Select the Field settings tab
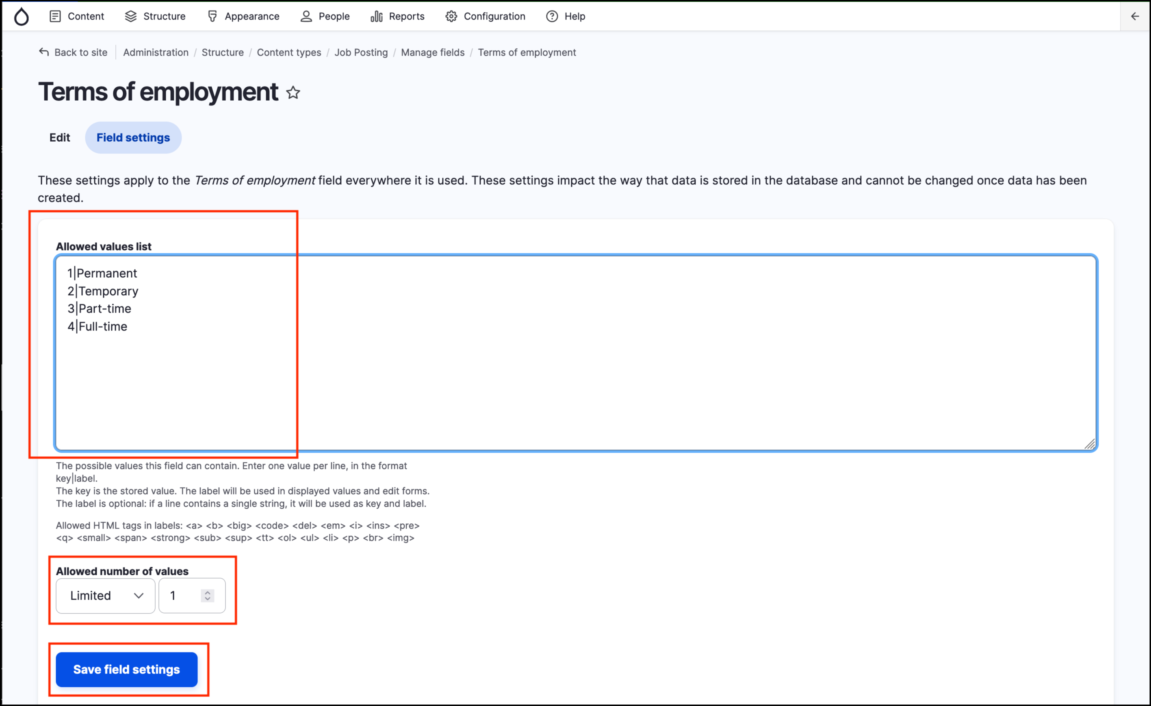 pyautogui.click(x=133, y=137)
